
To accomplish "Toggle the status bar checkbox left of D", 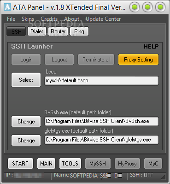I will pyautogui.click(x=109, y=175).
